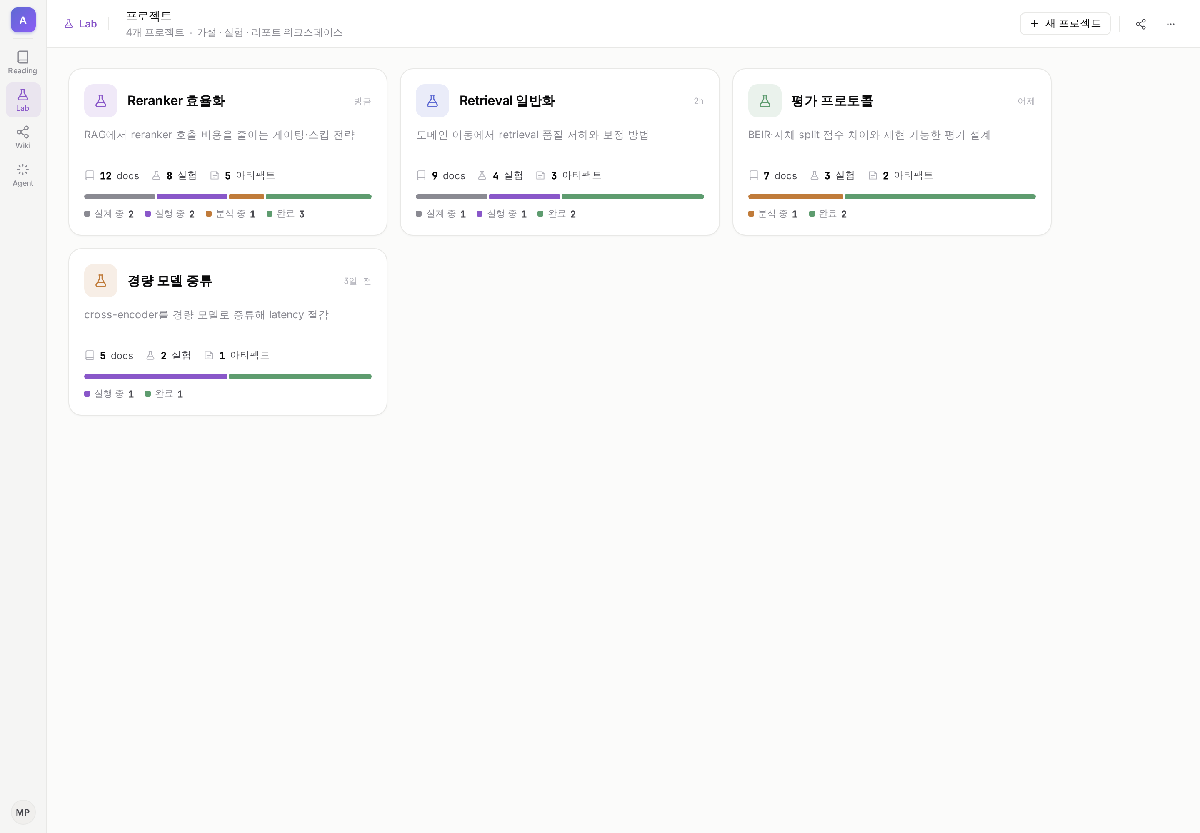Click the Reranker 효율화 purple flask icon
Image resolution: width=1200 pixels, height=833 pixels.
(x=101, y=101)
